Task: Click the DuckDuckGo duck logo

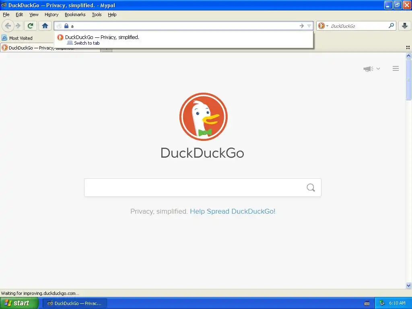Action: (x=203, y=117)
